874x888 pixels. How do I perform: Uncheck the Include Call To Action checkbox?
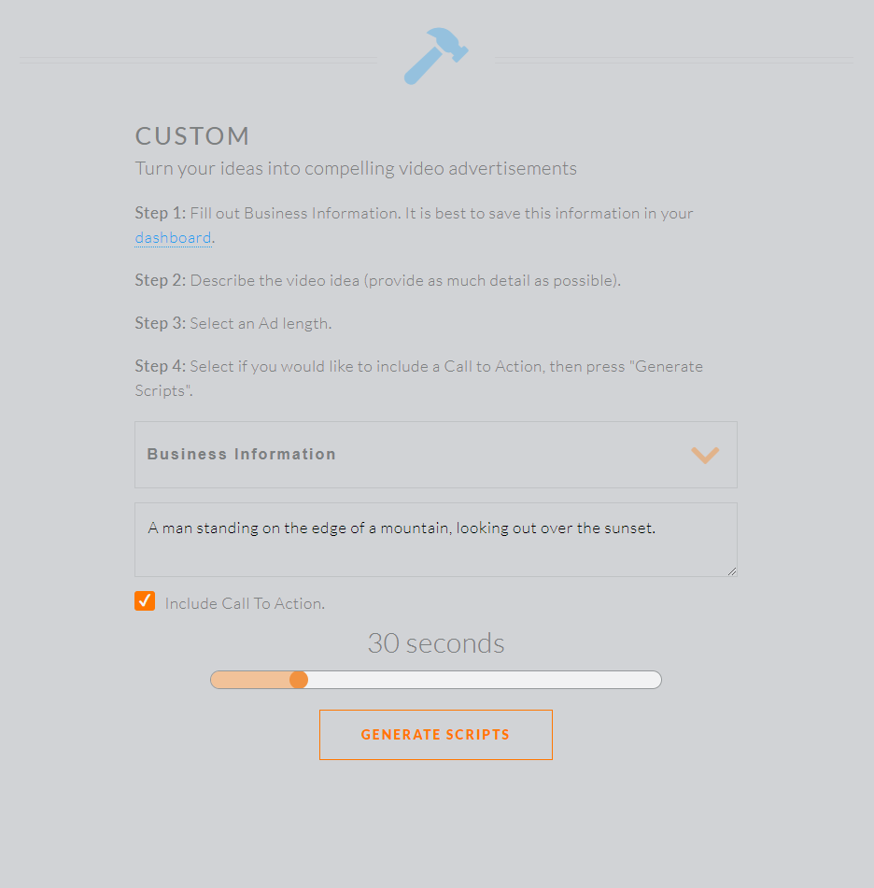pyautogui.click(x=145, y=601)
